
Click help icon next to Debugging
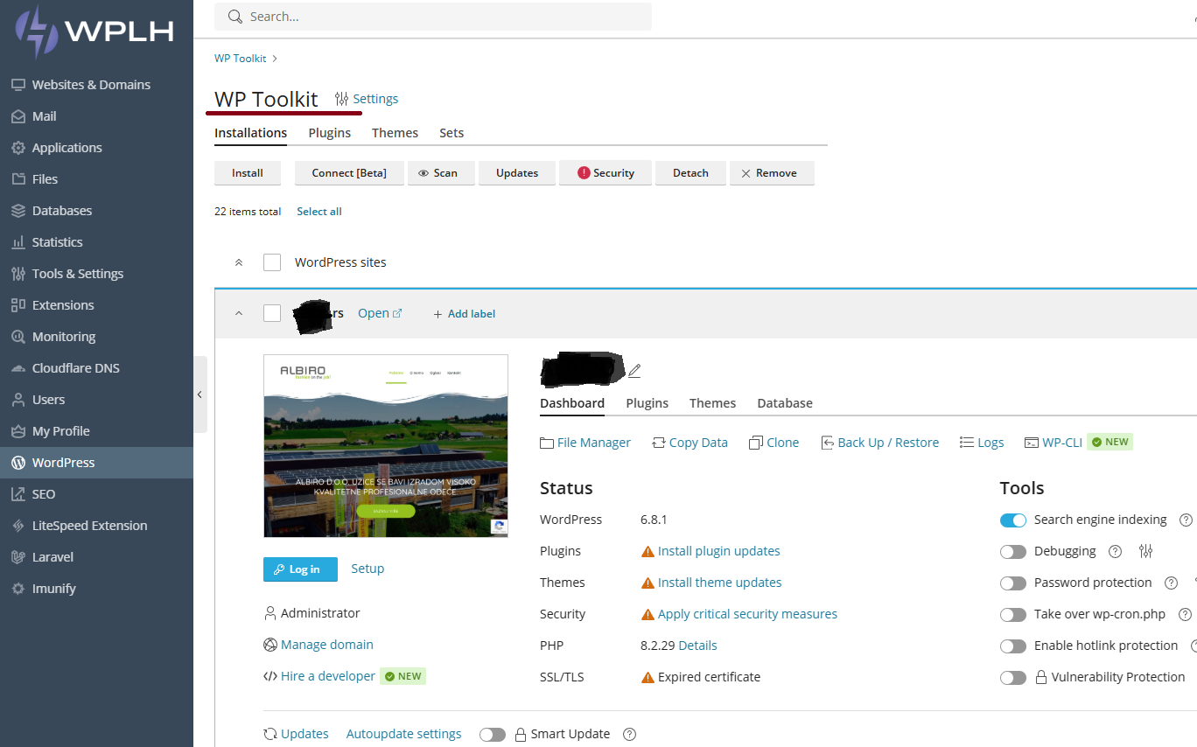[1115, 551]
